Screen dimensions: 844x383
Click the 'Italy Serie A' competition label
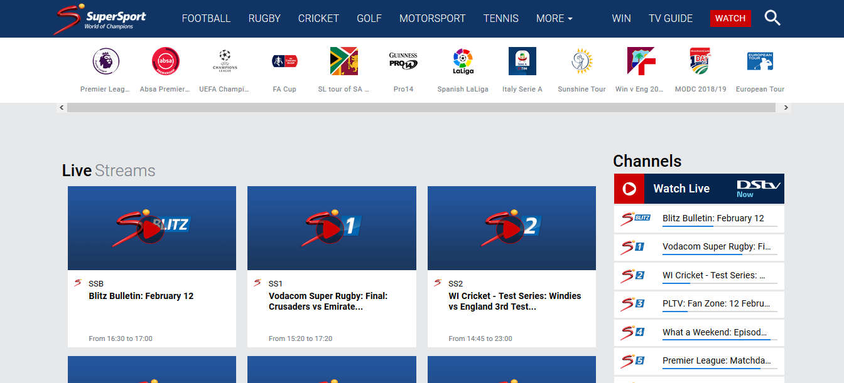point(522,89)
